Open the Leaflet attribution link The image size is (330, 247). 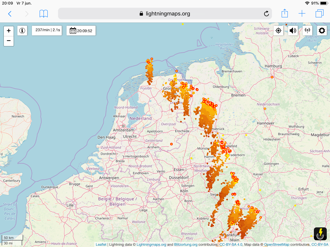101,244
